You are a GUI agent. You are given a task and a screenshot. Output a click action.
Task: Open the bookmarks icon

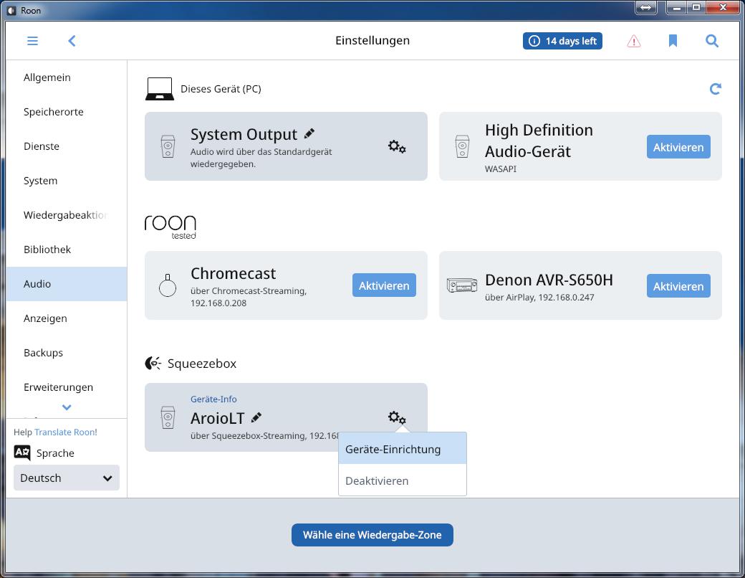[673, 41]
